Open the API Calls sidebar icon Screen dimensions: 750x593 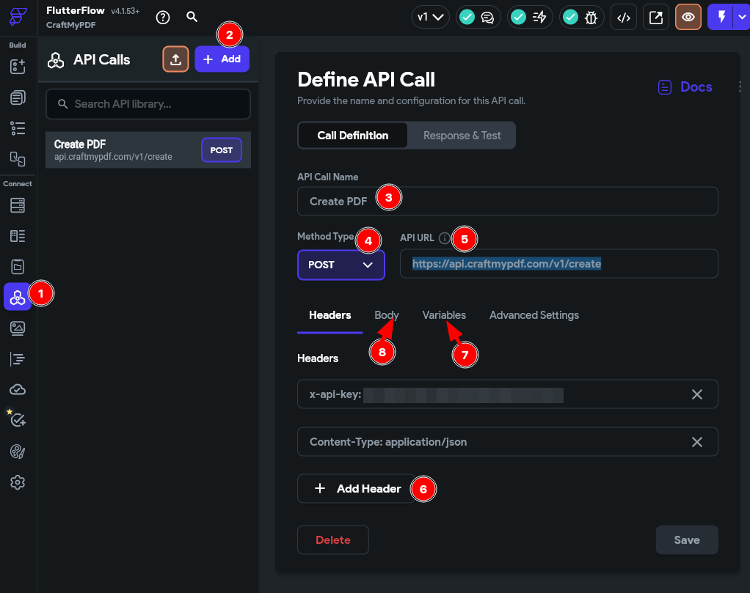pyautogui.click(x=18, y=296)
